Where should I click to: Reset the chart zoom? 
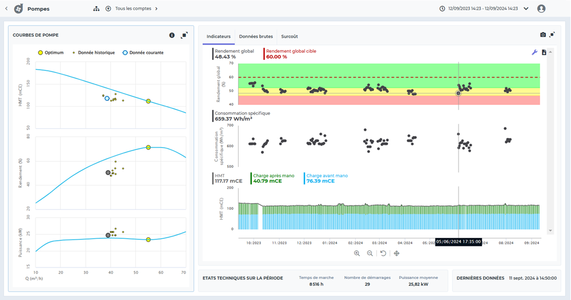coord(383,253)
